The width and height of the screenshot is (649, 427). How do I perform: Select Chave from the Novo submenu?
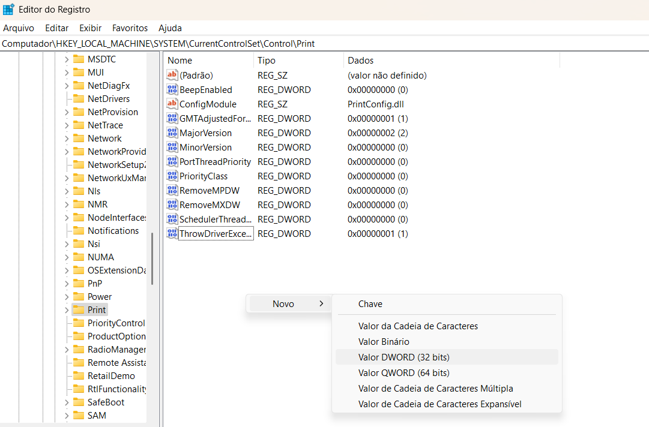coord(370,304)
